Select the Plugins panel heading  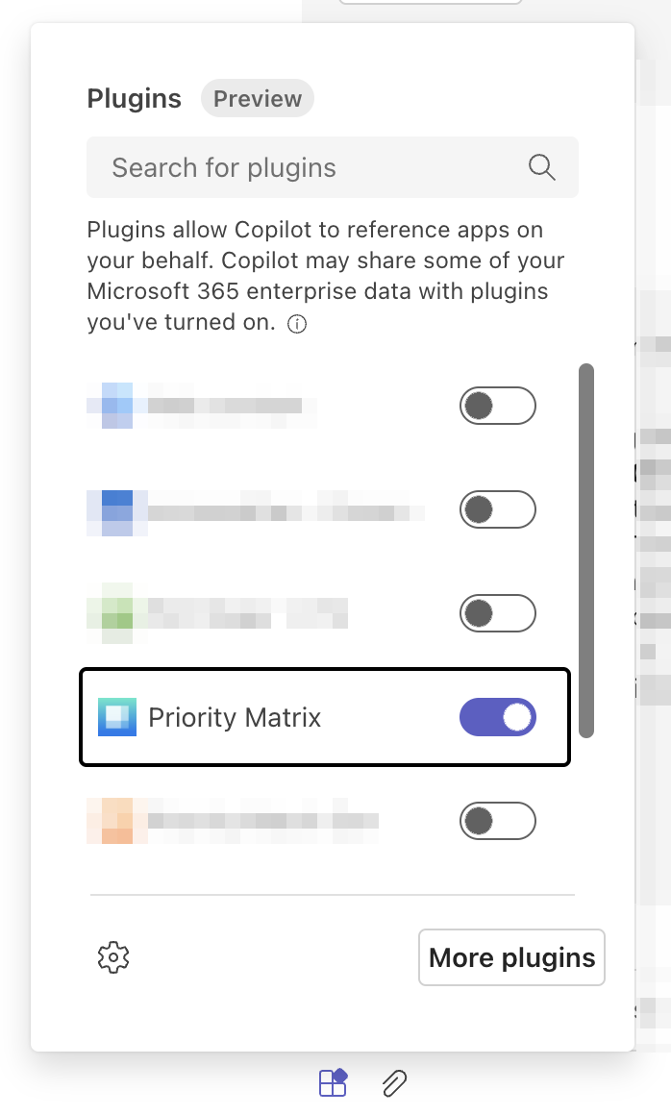tap(134, 98)
